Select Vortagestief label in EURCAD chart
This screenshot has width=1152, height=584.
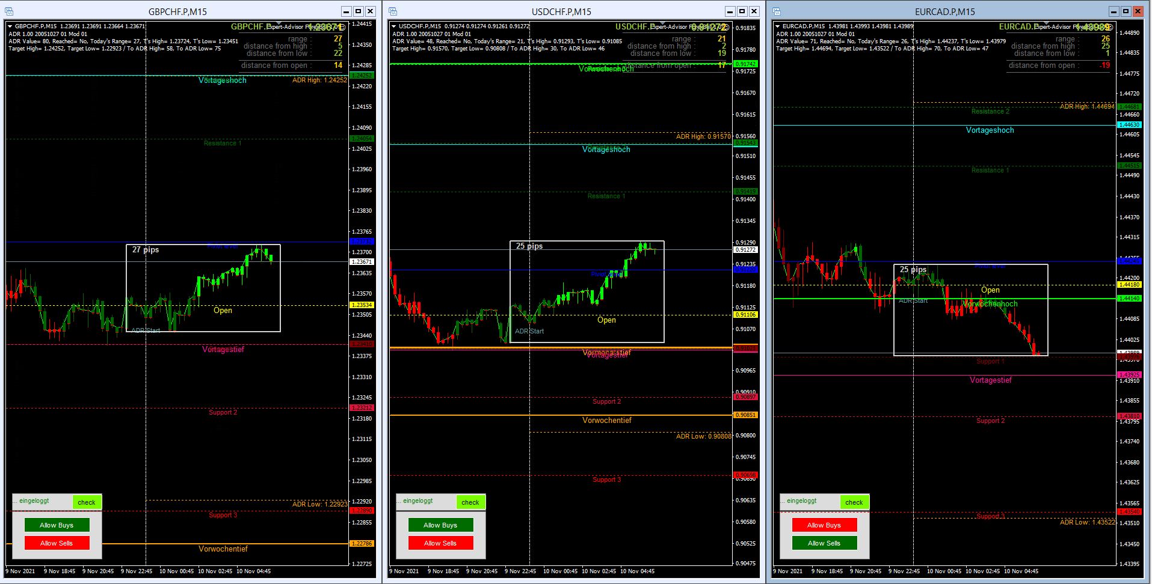(x=991, y=380)
